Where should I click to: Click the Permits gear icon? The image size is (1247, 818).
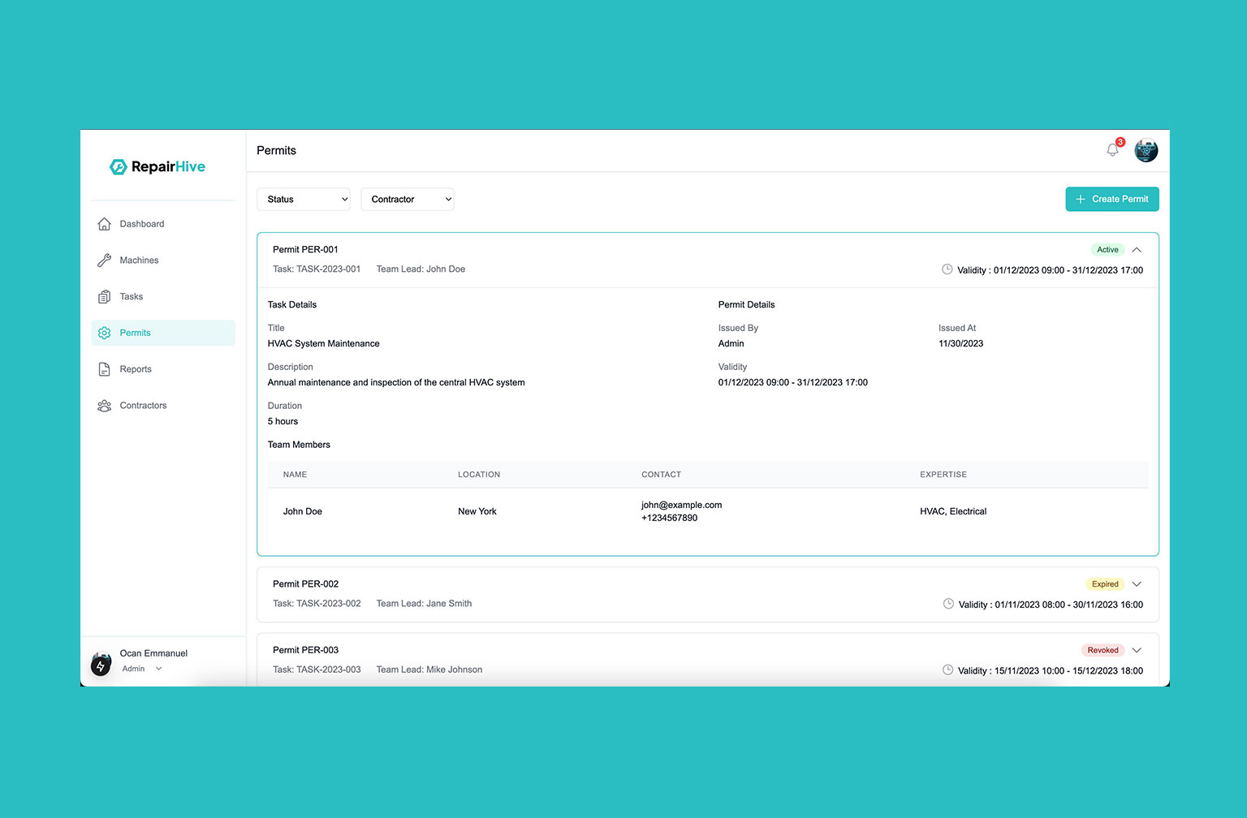coord(104,333)
